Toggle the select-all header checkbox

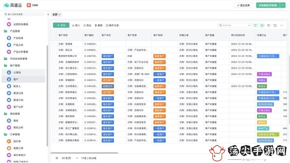[x=54, y=35]
